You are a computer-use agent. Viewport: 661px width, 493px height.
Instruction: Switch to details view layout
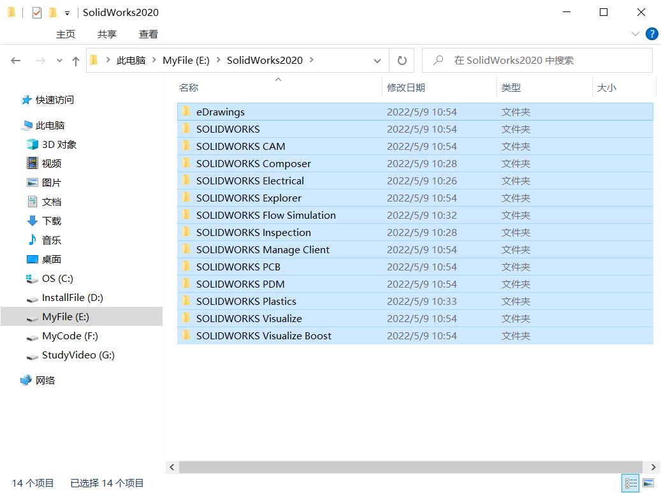click(x=630, y=483)
